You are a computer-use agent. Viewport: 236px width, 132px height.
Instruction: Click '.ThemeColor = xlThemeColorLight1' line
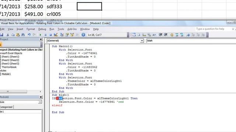point(94,81)
